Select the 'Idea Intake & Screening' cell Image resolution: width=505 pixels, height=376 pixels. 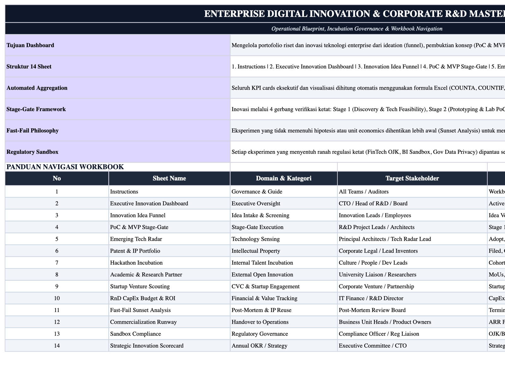(x=284, y=215)
